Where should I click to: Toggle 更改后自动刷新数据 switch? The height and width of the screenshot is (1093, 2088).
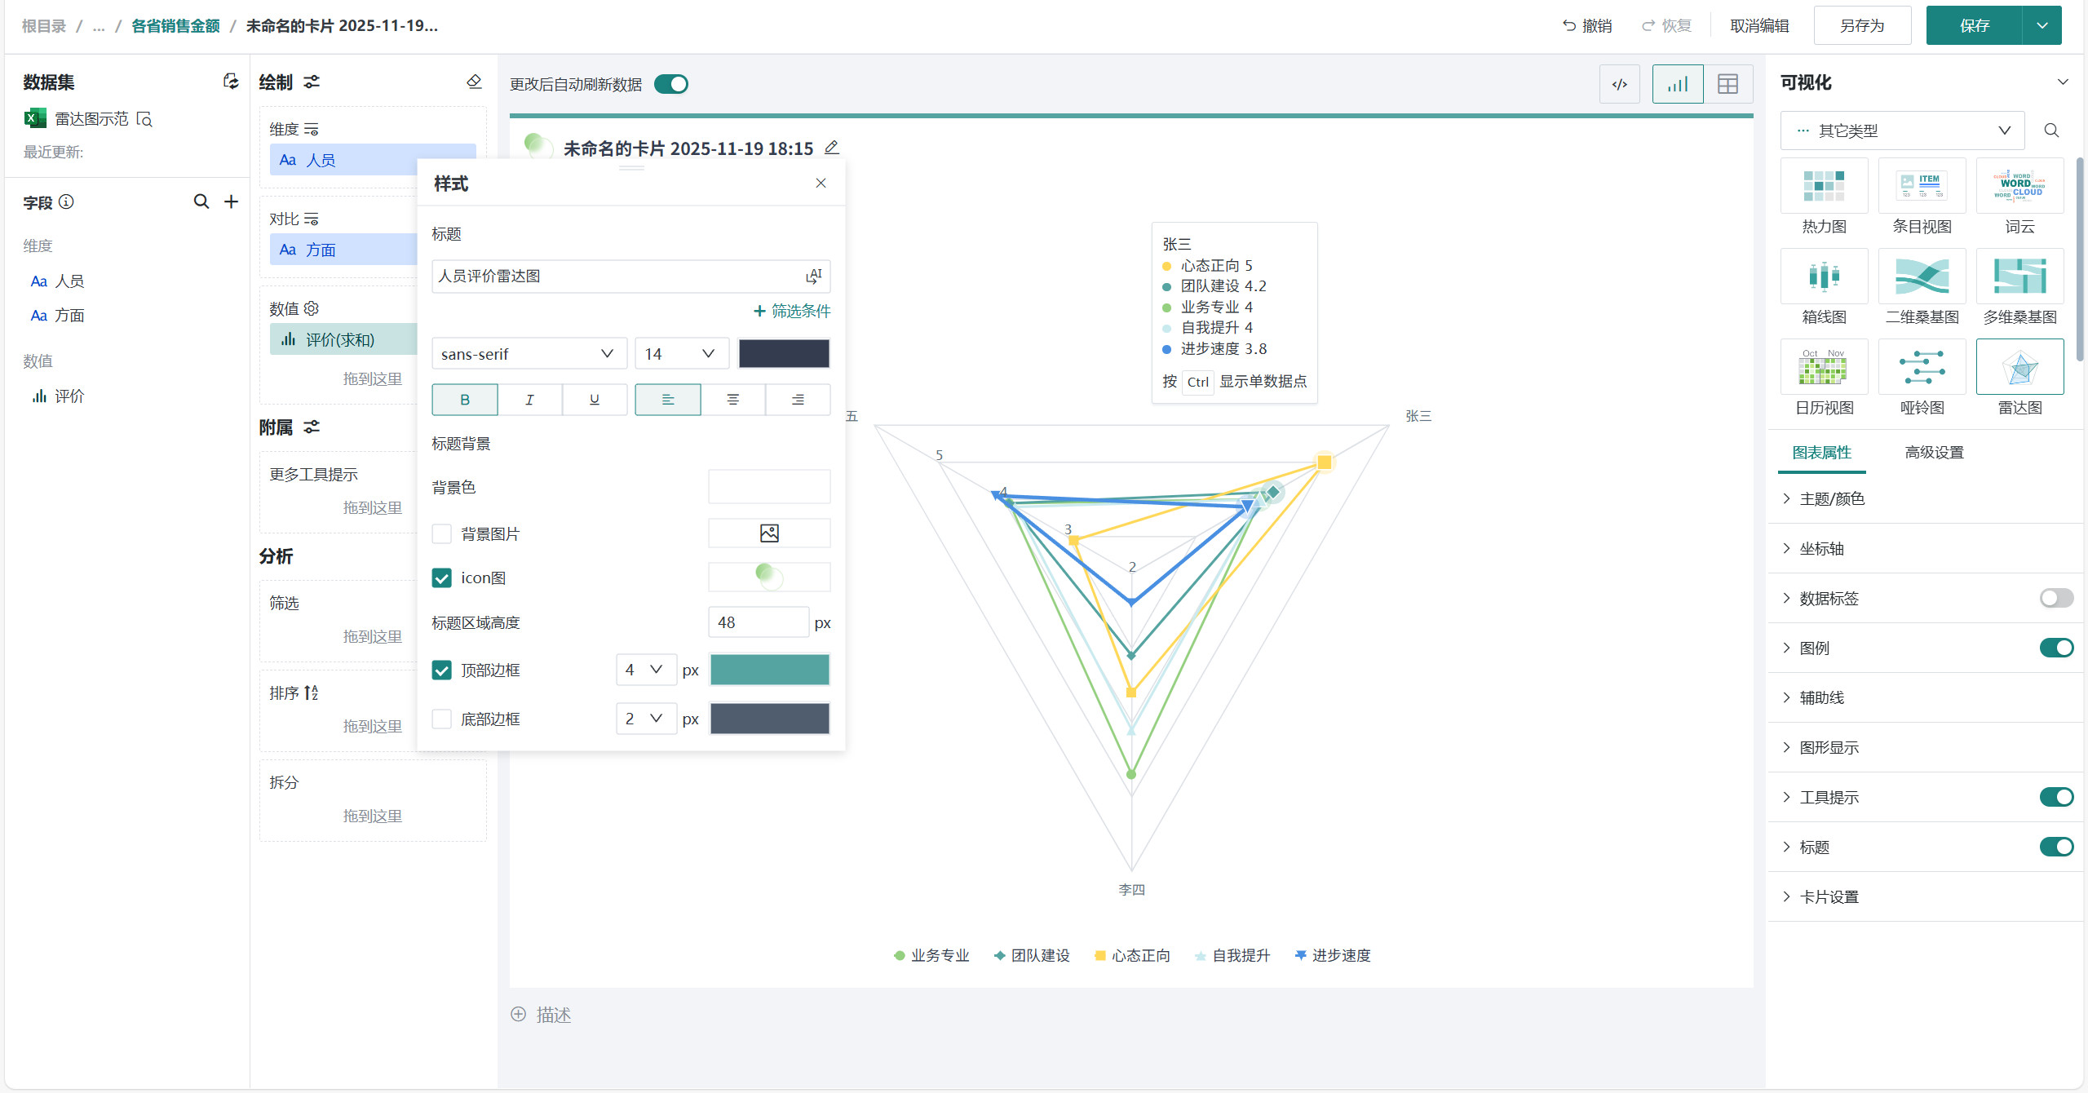[x=671, y=84]
